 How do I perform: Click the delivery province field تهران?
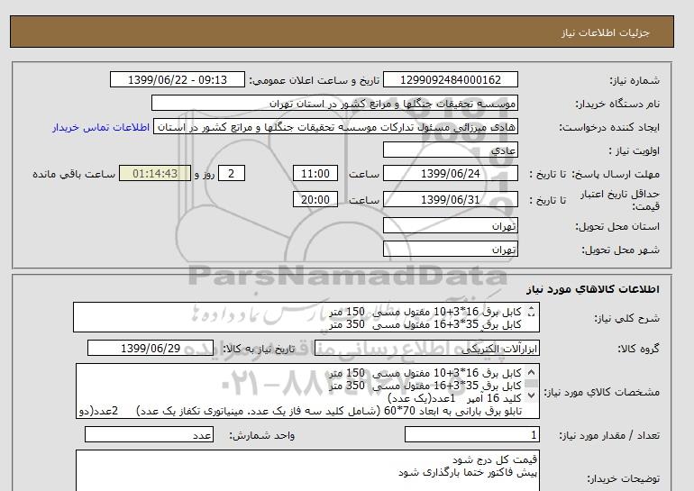point(450,225)
